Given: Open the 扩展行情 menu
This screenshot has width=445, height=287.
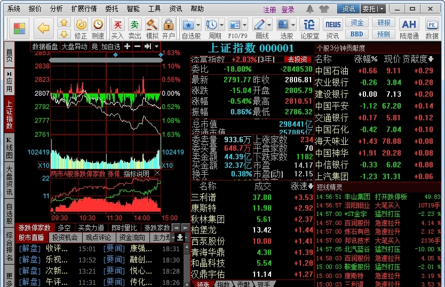Looking at the screenshot, I should point(84,9).
